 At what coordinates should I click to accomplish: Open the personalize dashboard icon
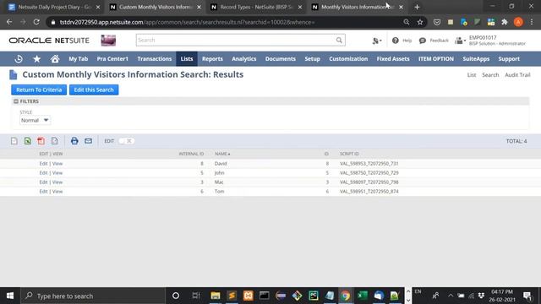pyautogui.click(x=376, y=41)
